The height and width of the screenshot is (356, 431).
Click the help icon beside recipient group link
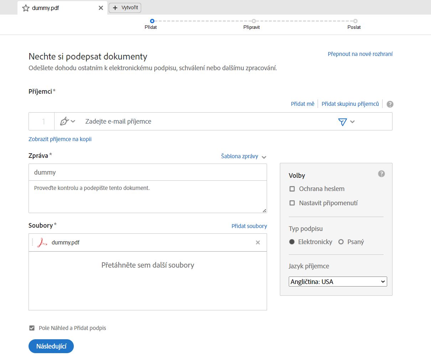[390, 104]
